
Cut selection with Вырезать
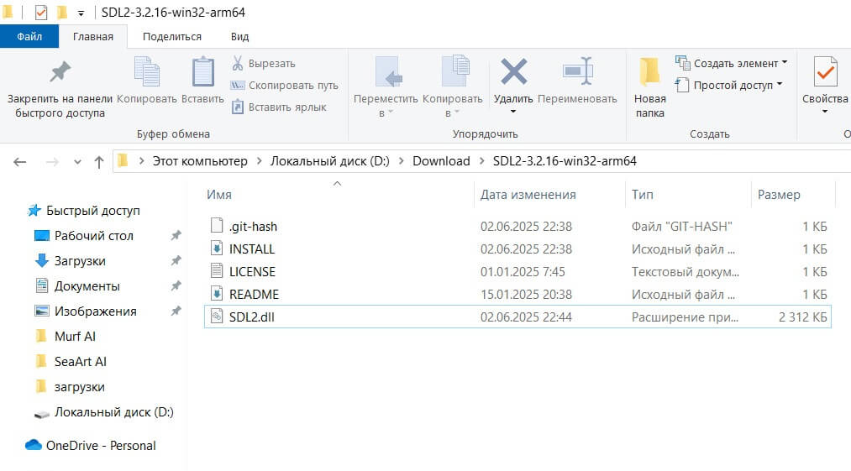264,64
